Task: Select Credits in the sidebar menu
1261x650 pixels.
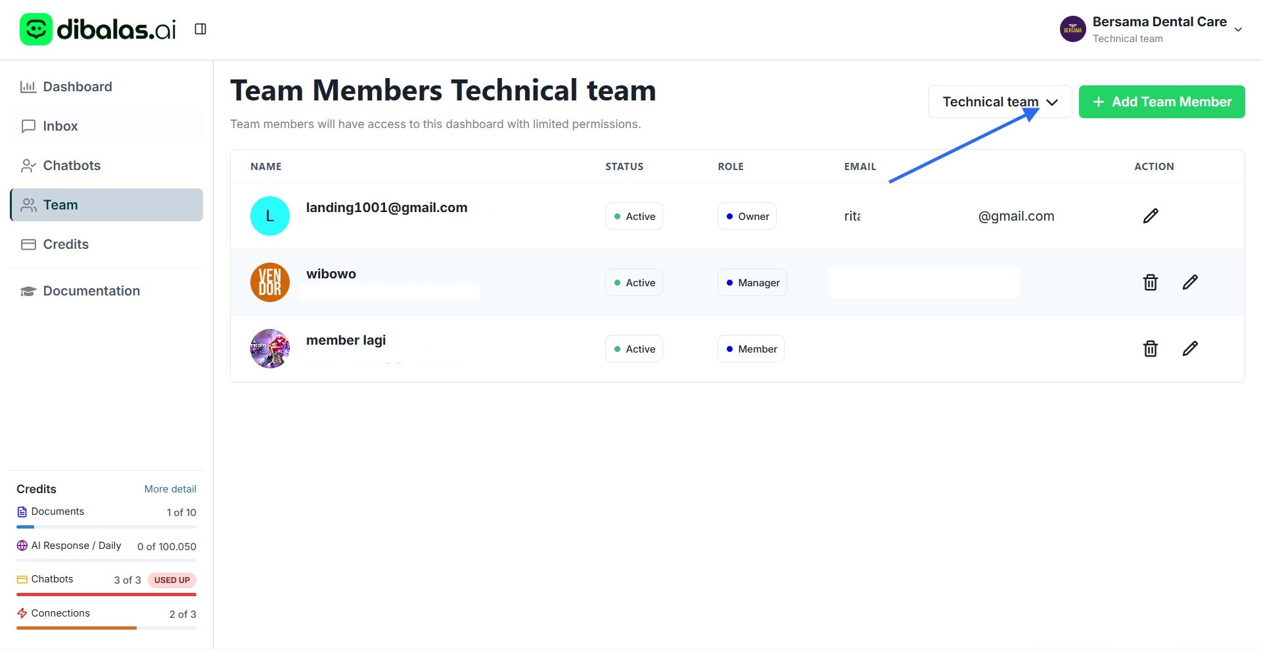Action: point(65,244)
